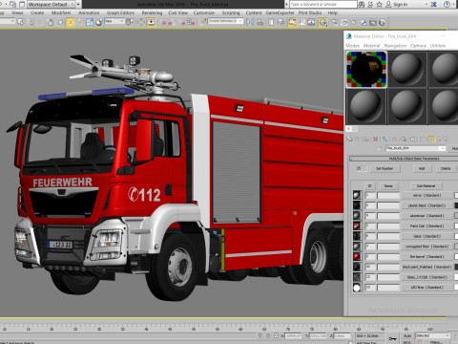Open the aluminium (Standard) sub-material

[x=427, y=216]
